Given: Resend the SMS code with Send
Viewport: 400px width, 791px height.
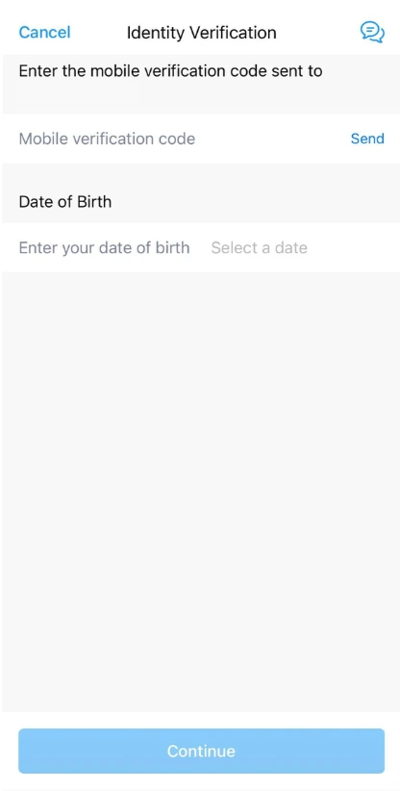Looking at the screenshot, I should click(367, 139).
